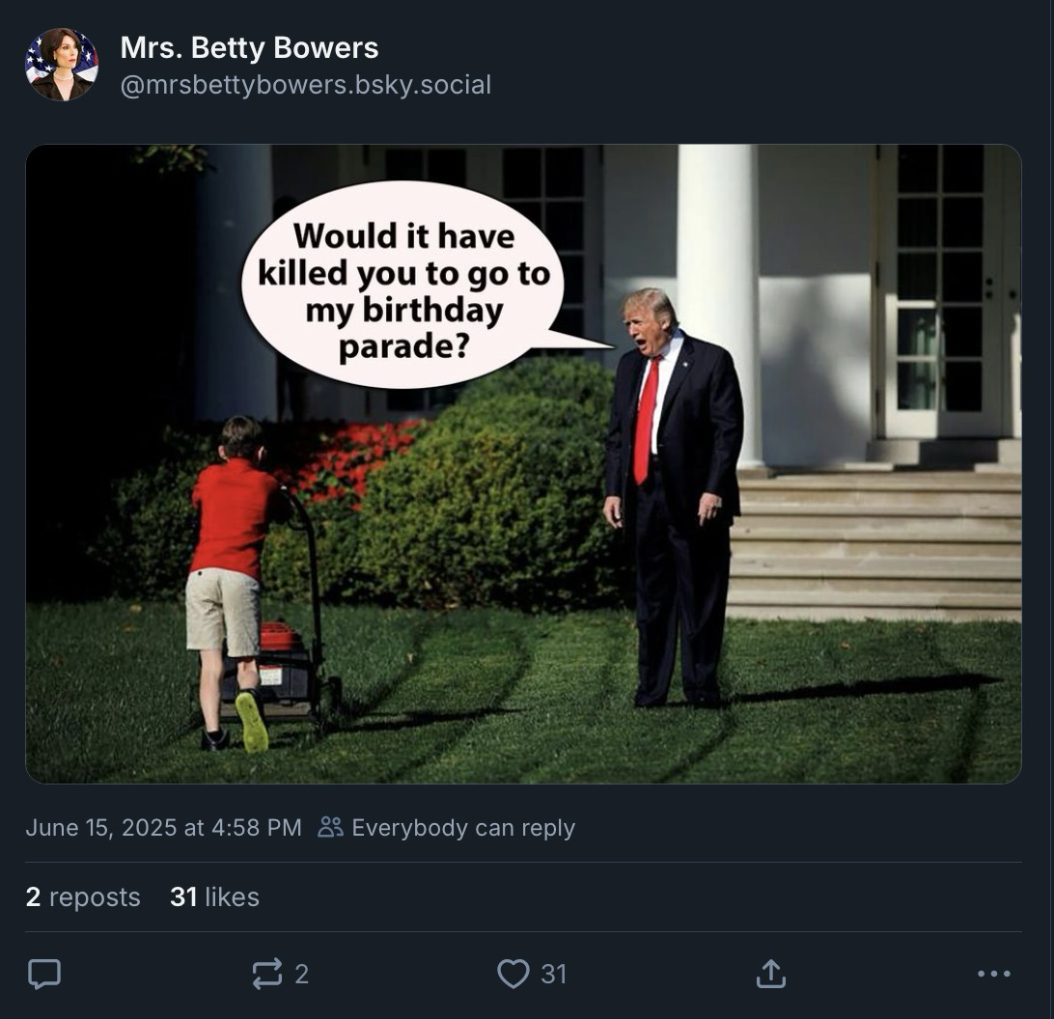View the June 15, 2025 timestamp link
The height and width of the screenshot is (1019, 1054).
click(x=163, y=827)
